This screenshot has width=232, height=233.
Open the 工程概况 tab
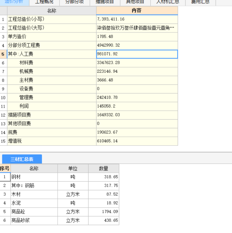tap(44, 2)
